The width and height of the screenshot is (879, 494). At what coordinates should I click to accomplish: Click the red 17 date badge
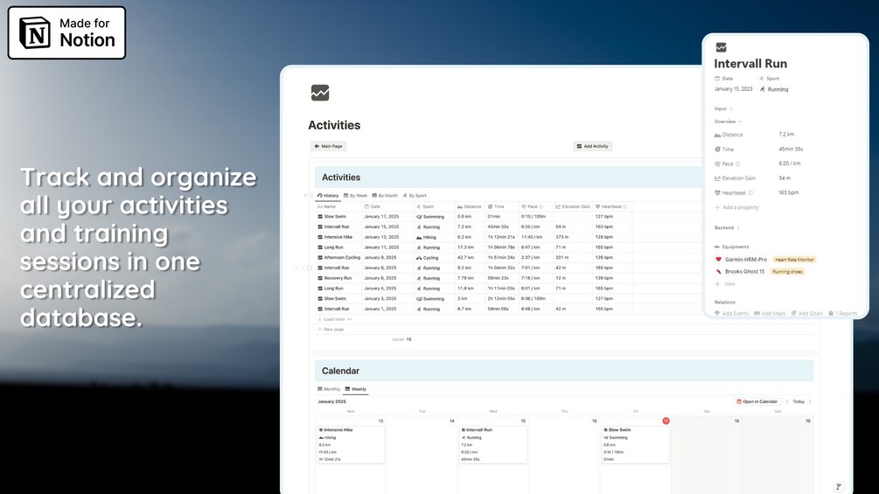[666, 421]
